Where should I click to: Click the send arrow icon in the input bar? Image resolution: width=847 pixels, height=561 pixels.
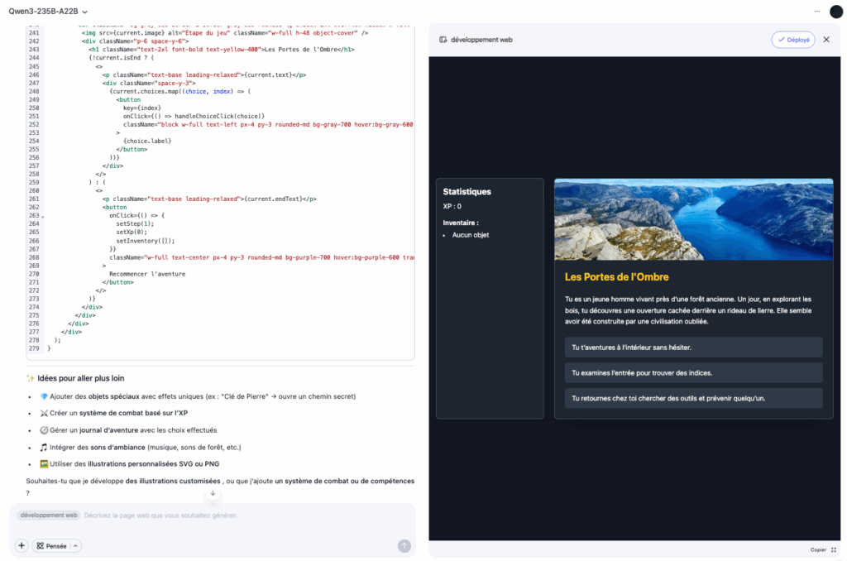click(x=404, y=546)
